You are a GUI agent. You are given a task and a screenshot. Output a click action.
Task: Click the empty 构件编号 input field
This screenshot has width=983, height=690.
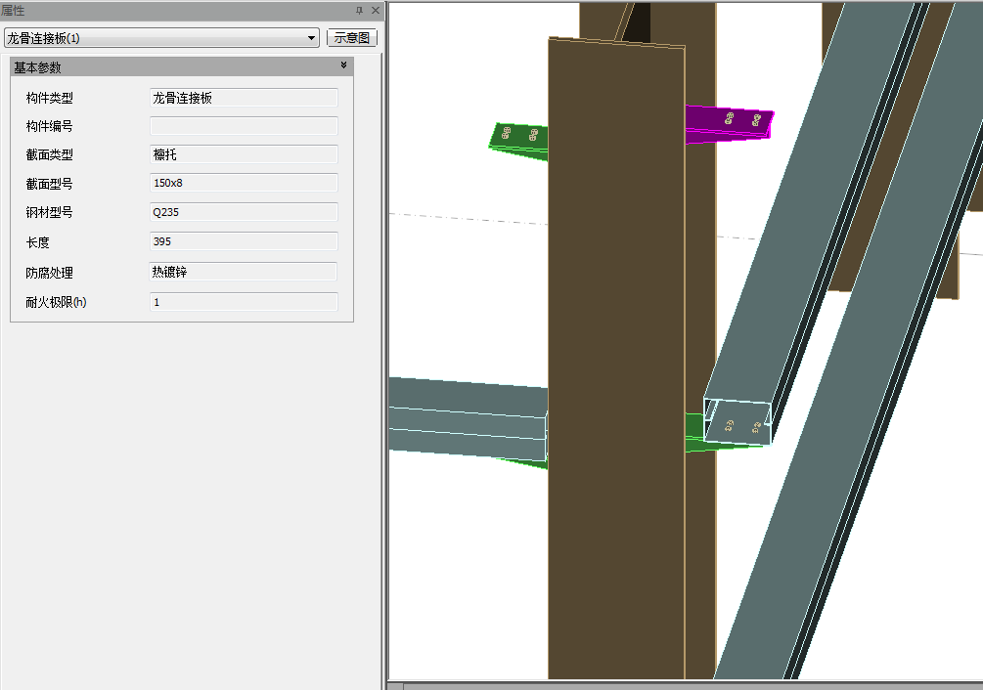click(x=244, y=126)
